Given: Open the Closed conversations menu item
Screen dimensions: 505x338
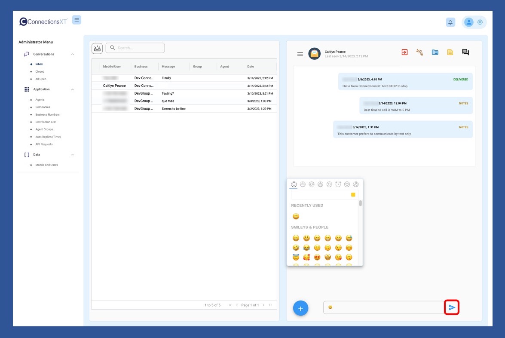Looking at the screenshot, I should click(40, 72).
